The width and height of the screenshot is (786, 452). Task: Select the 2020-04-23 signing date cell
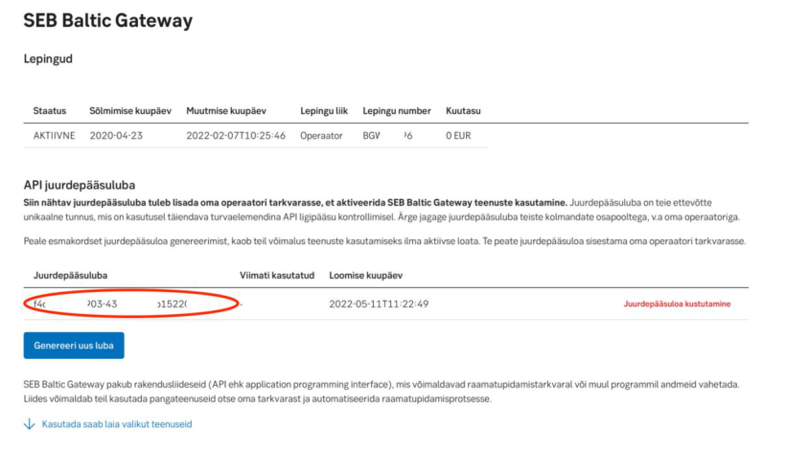[116, 136]
